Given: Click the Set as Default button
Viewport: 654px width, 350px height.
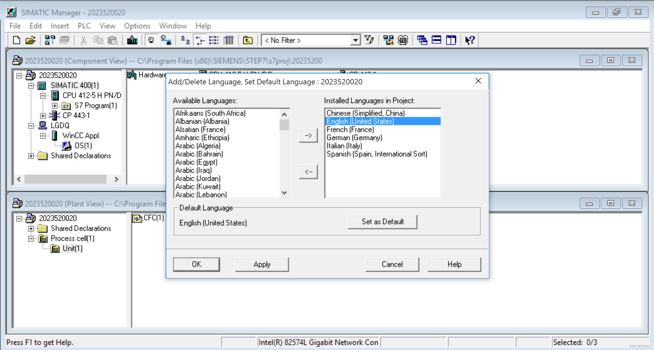Looking at the screenshot, I should pyautogui.click(x=382, y=222).
